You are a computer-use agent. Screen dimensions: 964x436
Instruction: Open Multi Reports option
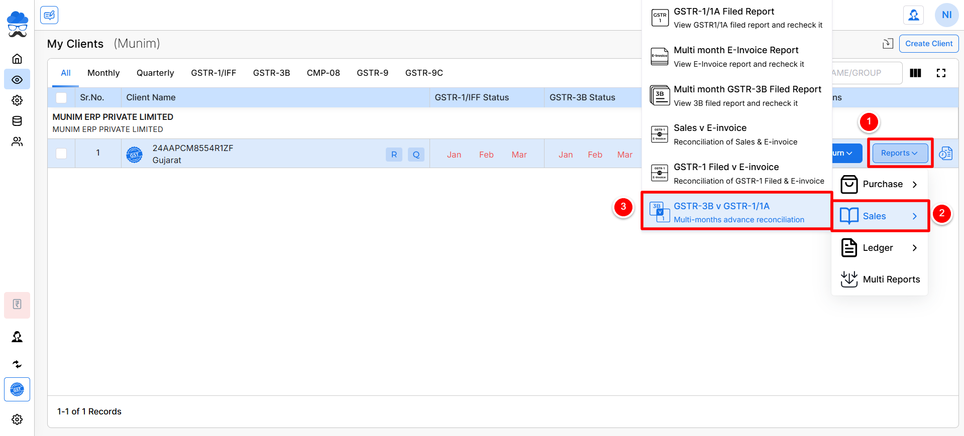coord(880,279)
